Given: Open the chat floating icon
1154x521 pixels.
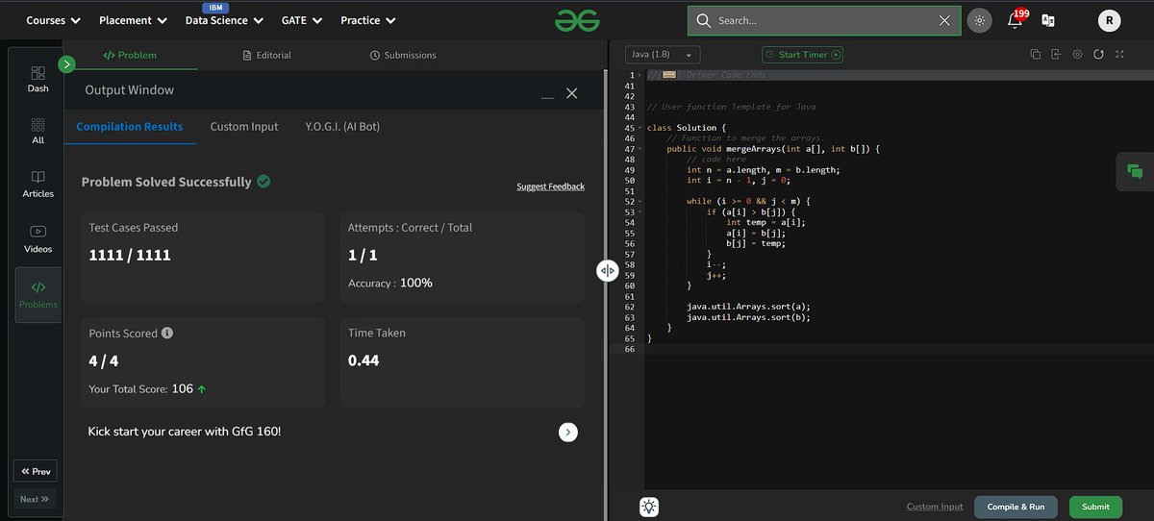Looking at the screenshot, I should point(1135,171).
